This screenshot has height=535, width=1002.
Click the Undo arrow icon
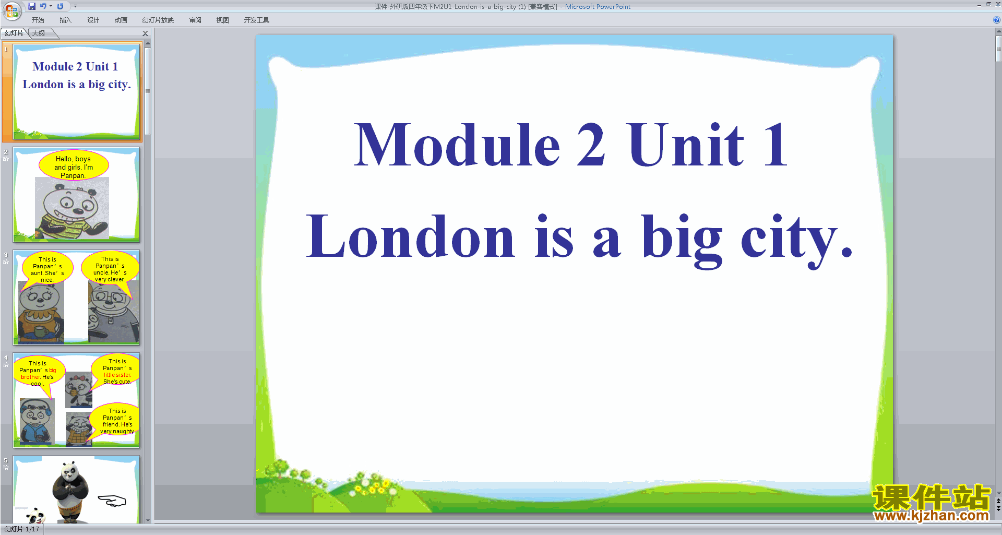[43, 6]
